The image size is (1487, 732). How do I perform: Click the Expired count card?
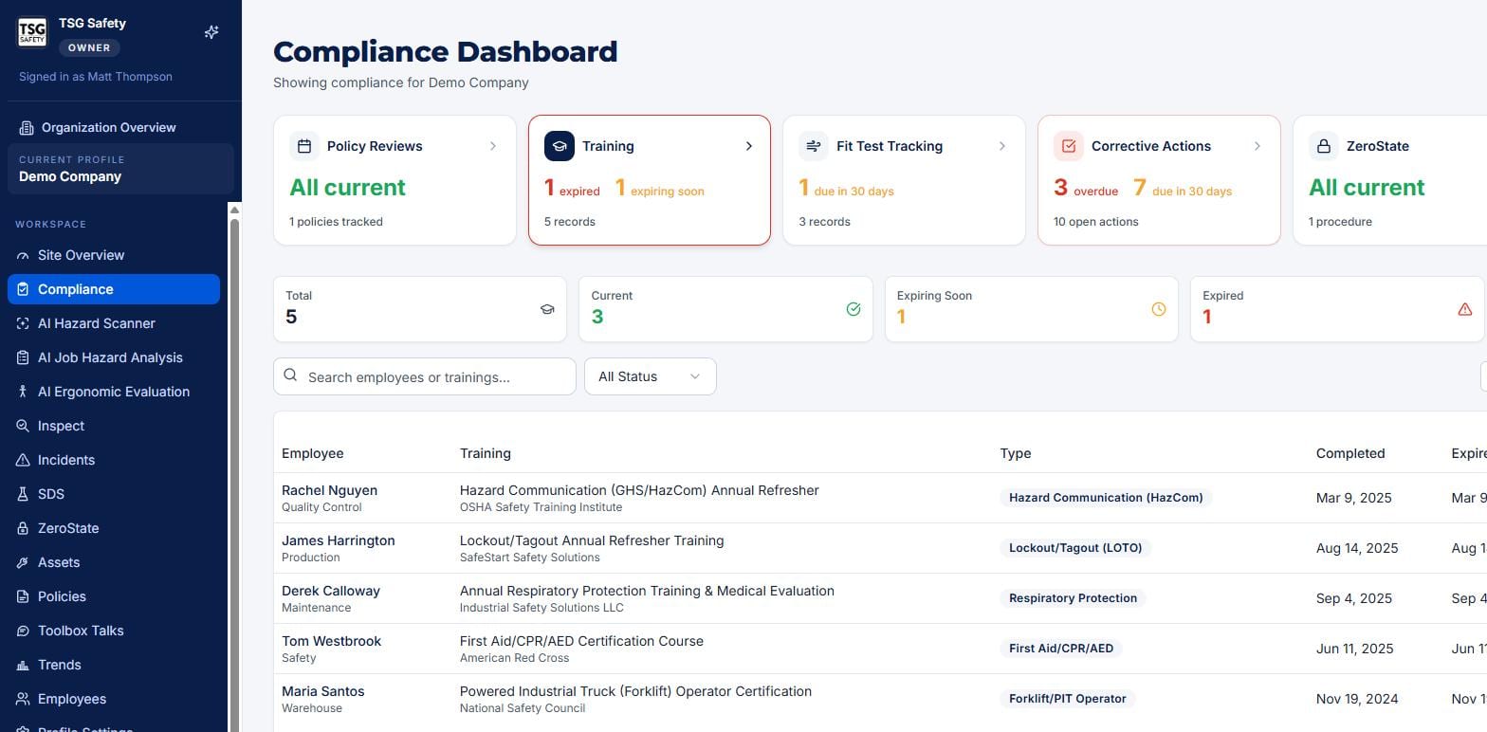tap(1337, 309)
